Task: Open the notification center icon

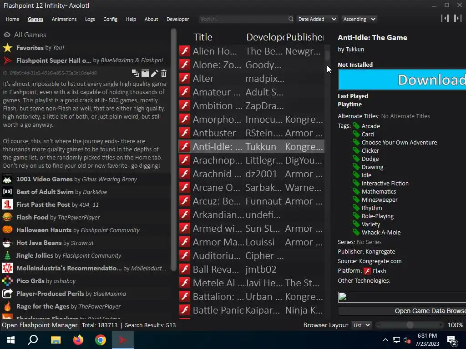Action: [x=452, y=341]
